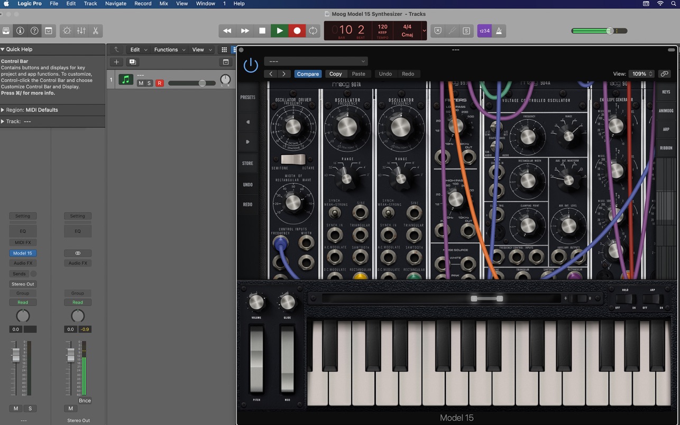Click the Solo S icon in control bar
Viewport: 680px width, 425px height.
pyautogui.click(x=466, y=31)
